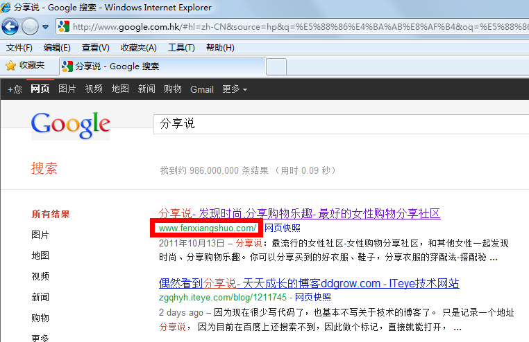This screenshot has height=342, width=529.
Task: Select 网页 in Google top bar
Action: coord(40,89)
